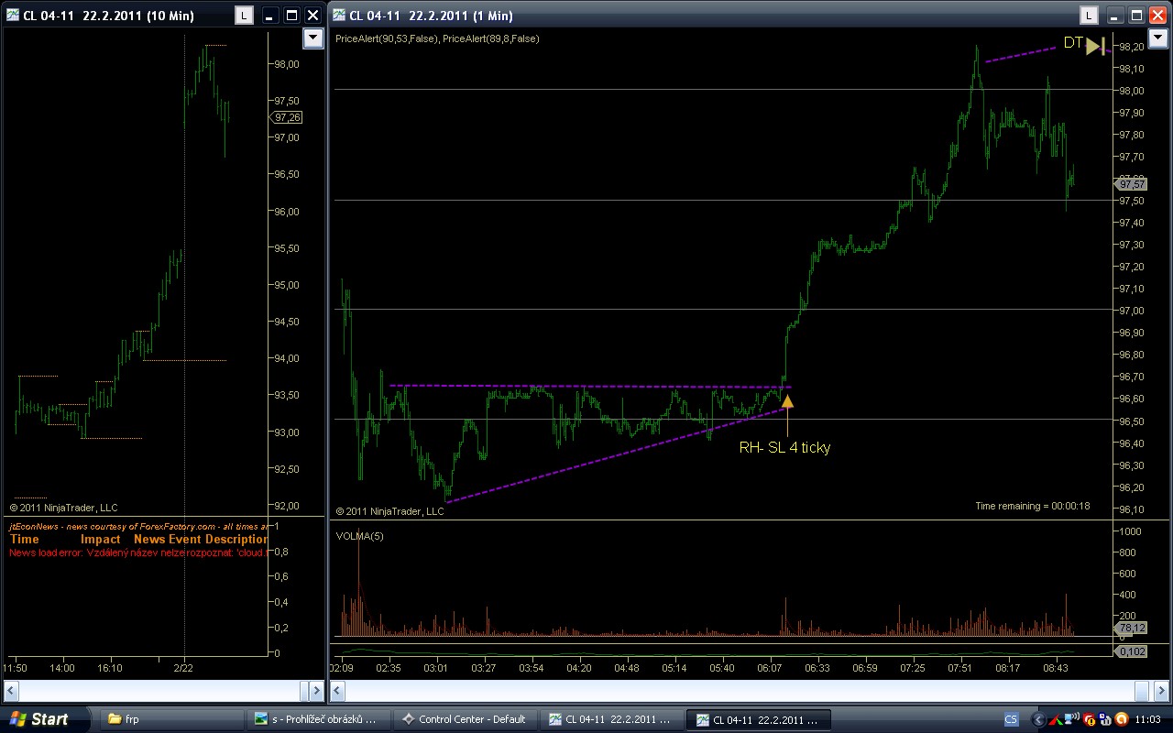Open Control Center - Default from the taskbar
Viewport: 1173px width, 733px height.
(466, 719)
